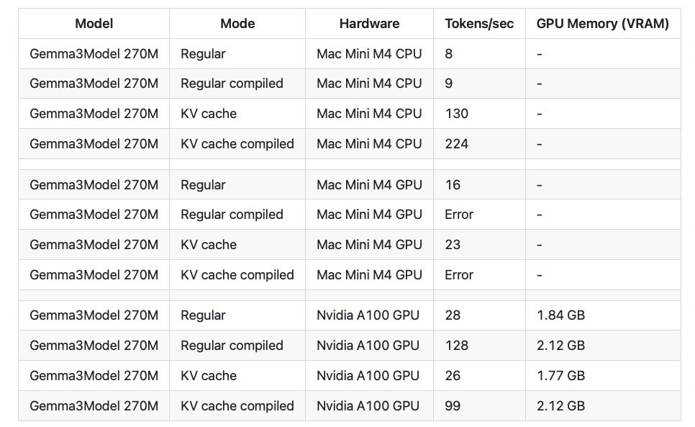Click Error in Mac GPU KV cache compiled row
The image size is (695, 427).
coord(459,275)
